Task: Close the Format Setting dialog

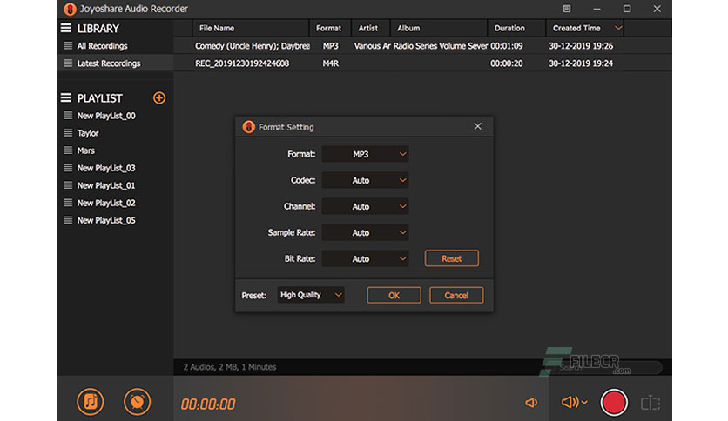Action: [x=478, y=126]
